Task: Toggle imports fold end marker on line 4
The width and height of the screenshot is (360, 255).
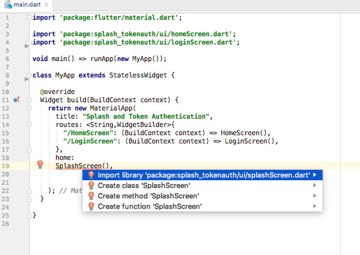Action: tap(29, 42)
